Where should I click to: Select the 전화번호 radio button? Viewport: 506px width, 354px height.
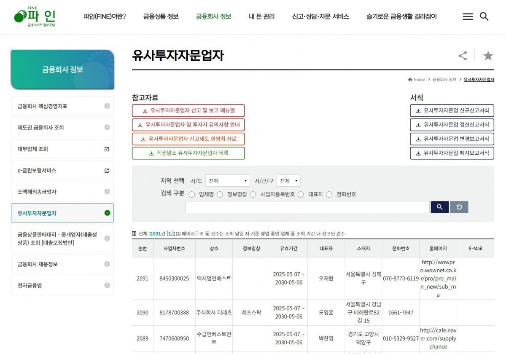click(x=329, y=195)
